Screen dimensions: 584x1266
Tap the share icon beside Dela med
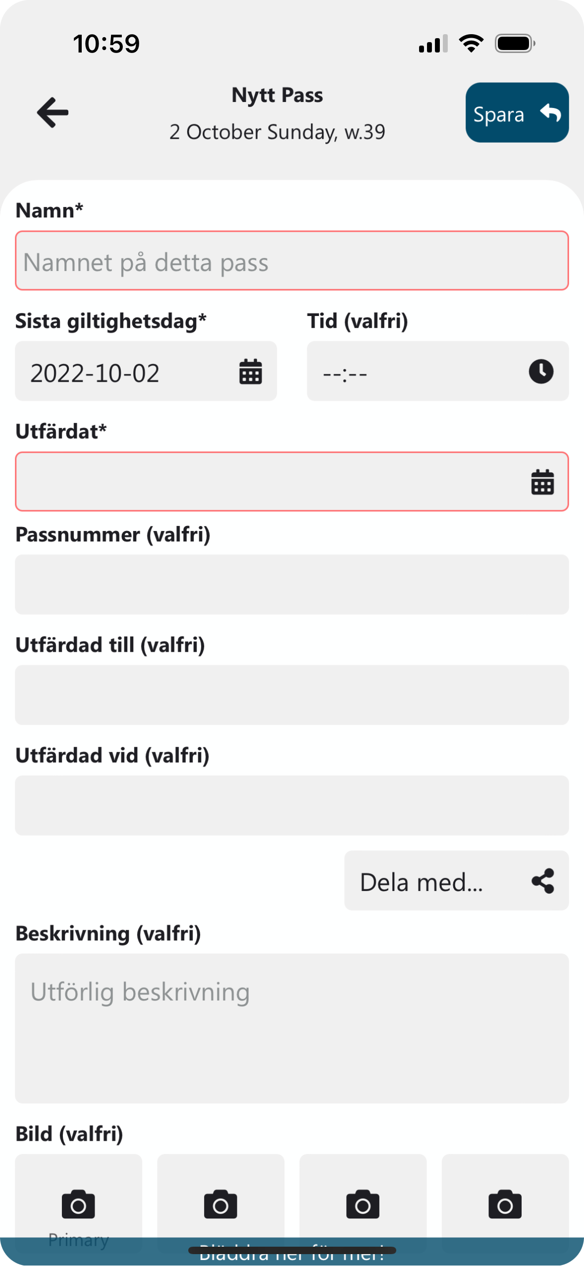point(543,881)
